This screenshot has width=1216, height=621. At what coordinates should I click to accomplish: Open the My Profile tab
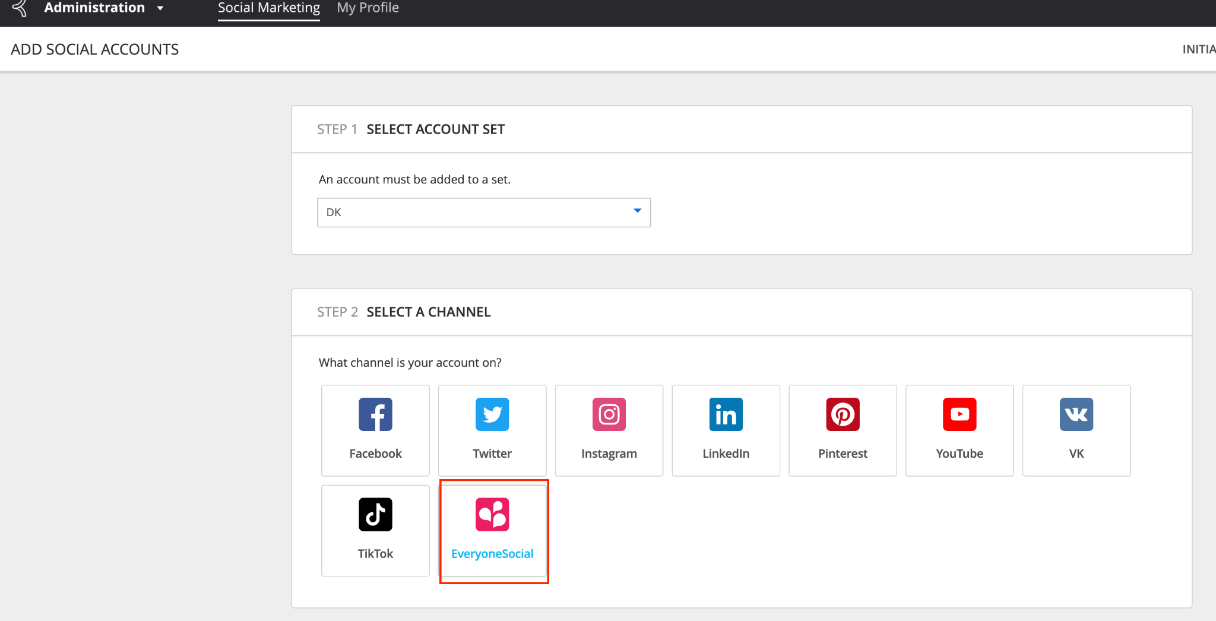[367, 8]
